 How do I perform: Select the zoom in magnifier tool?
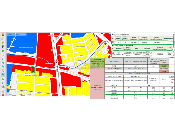pos(3,62)
